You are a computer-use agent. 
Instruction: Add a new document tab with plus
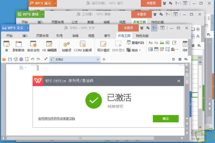coord(104,59)
